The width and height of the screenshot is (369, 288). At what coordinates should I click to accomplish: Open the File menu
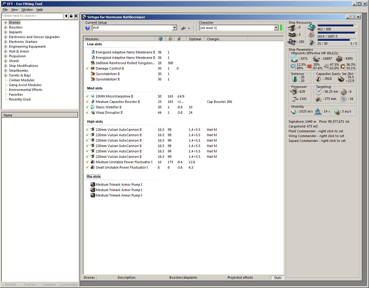coord(5,10)
